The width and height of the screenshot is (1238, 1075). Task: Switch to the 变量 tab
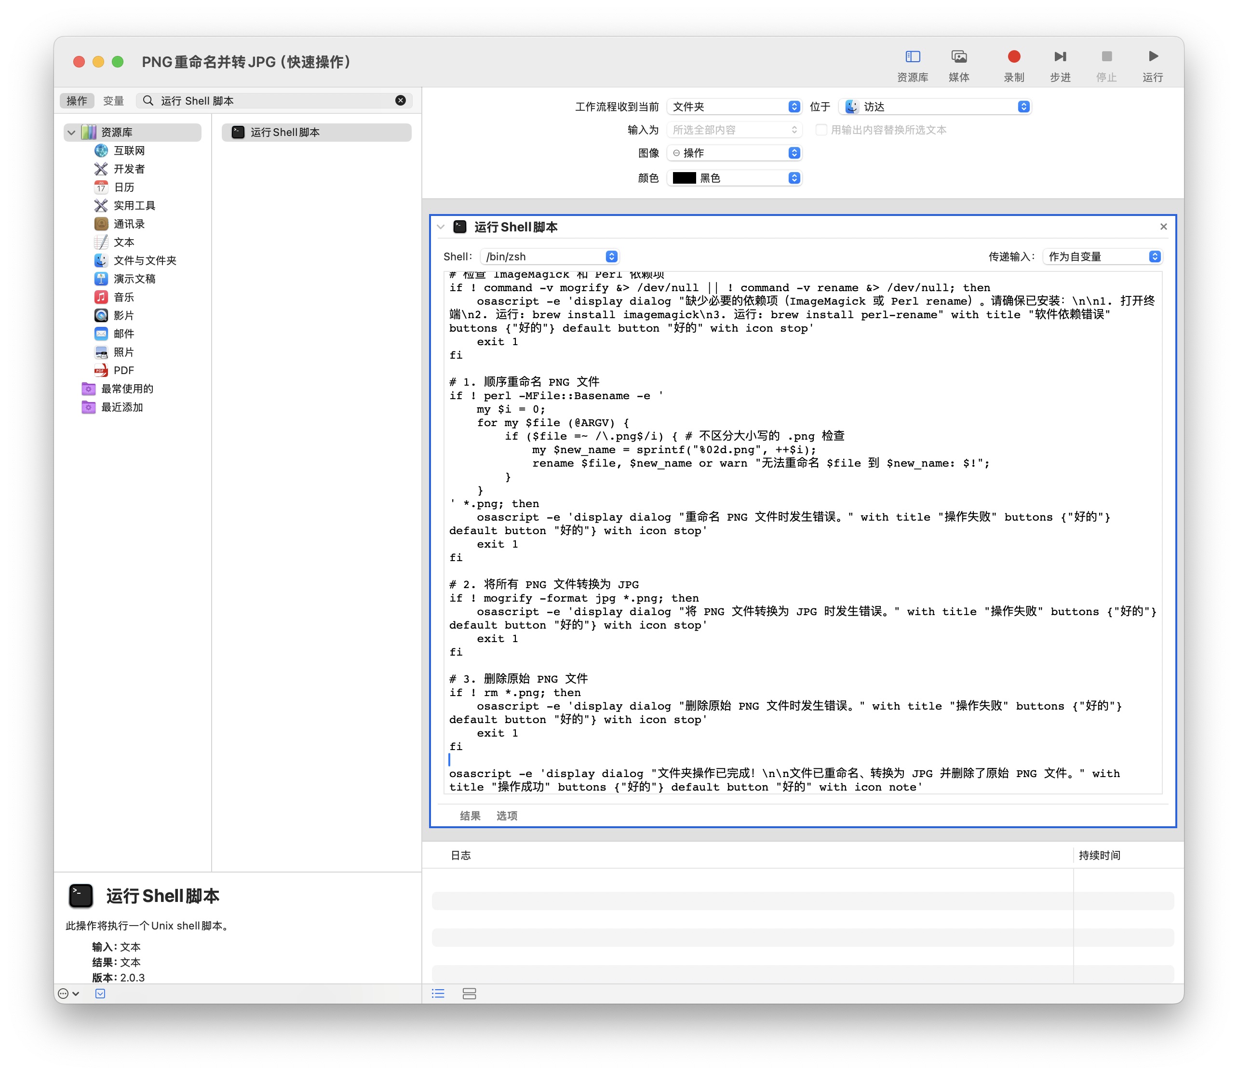coord(113,100)
